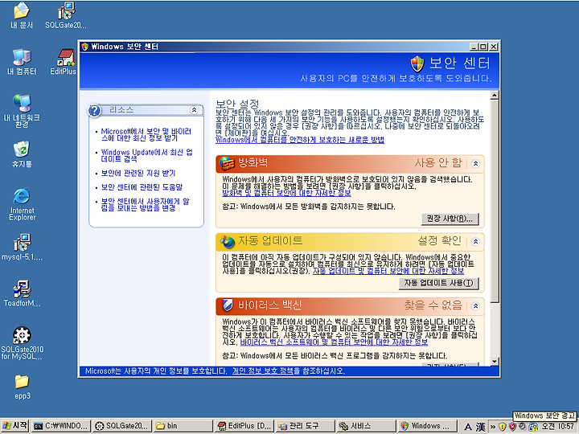Open link Microsoft에서 보안 및 바이러스 최신 정보
This screenshot has height=434, width=579.
tap(146, 135)
